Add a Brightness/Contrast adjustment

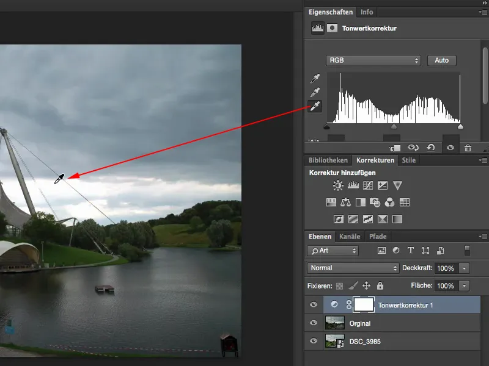pyautogui.click(x=338, y=185)
